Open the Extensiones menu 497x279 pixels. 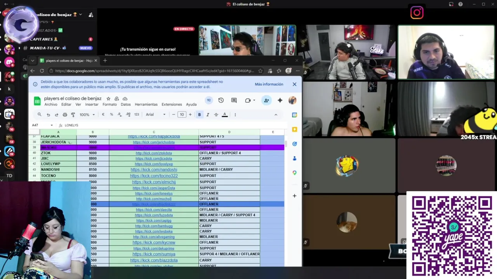tap(172, 105)
